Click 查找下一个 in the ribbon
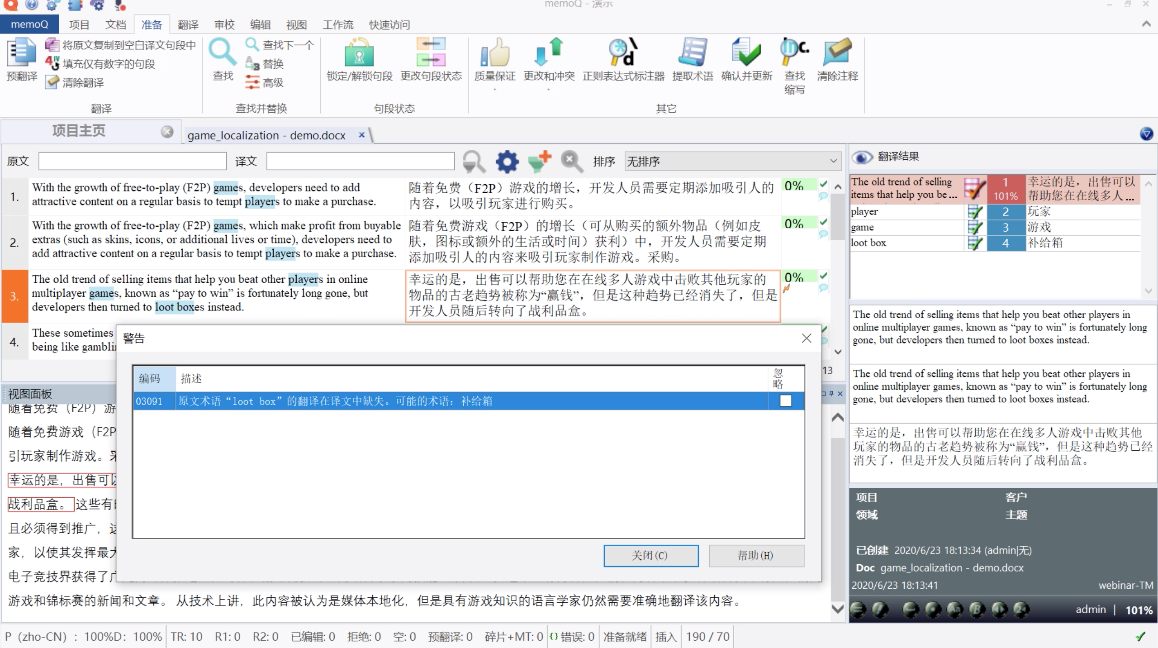Screen dimensions: 1158x648 coord(280,45)
